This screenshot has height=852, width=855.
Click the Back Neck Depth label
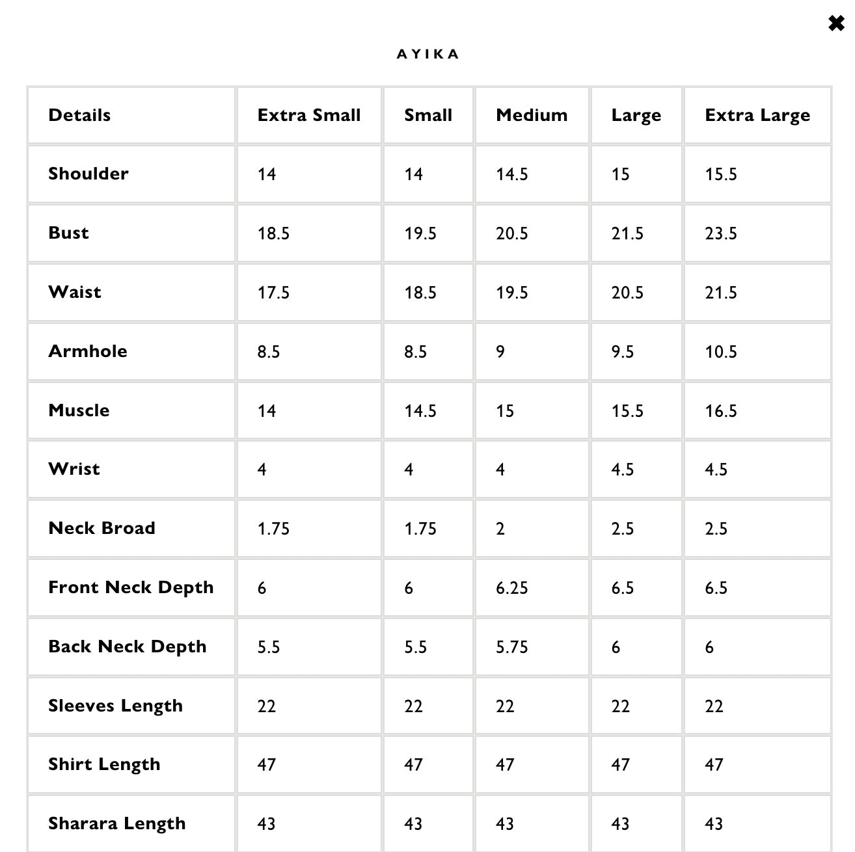click(128, 646)
